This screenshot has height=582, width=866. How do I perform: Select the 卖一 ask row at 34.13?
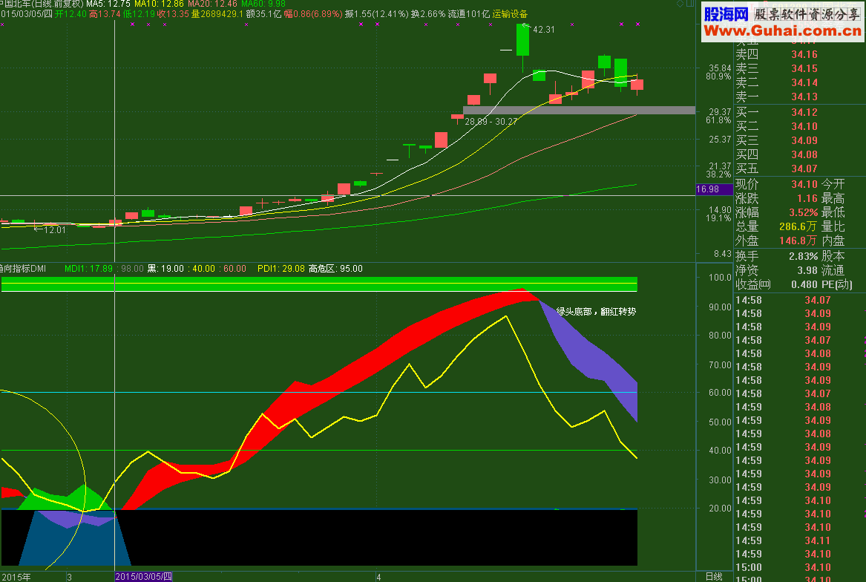776,97
